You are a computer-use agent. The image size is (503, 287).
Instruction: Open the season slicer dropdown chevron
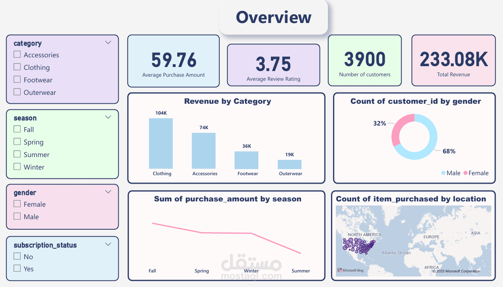(108, 117)
